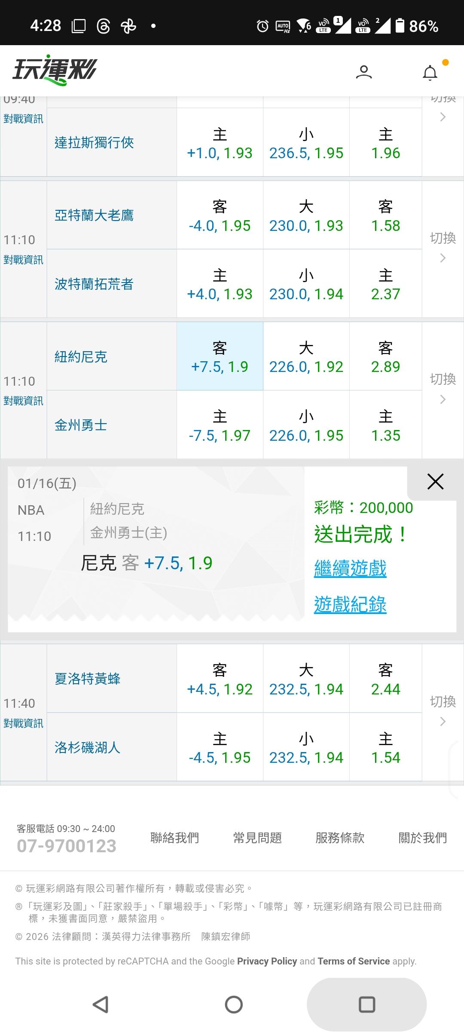Select Warriors 主 -7.5 spread odds
This screenshot has height=1032, width=464.
pyautogui.click(x=220, y=425)
